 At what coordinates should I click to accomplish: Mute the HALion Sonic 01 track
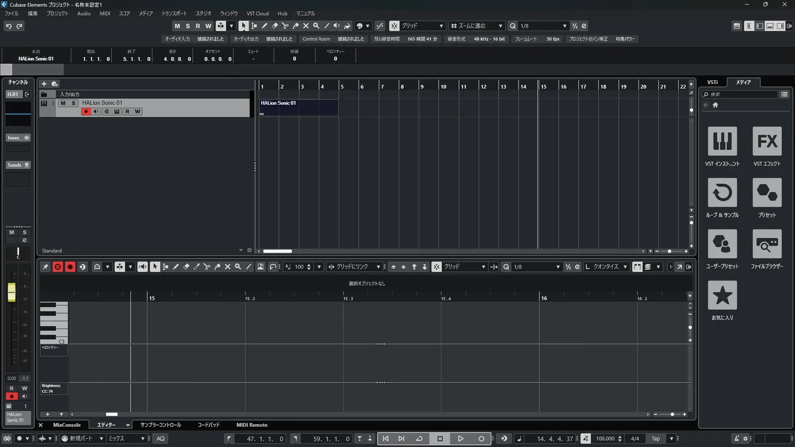(63, 103)
